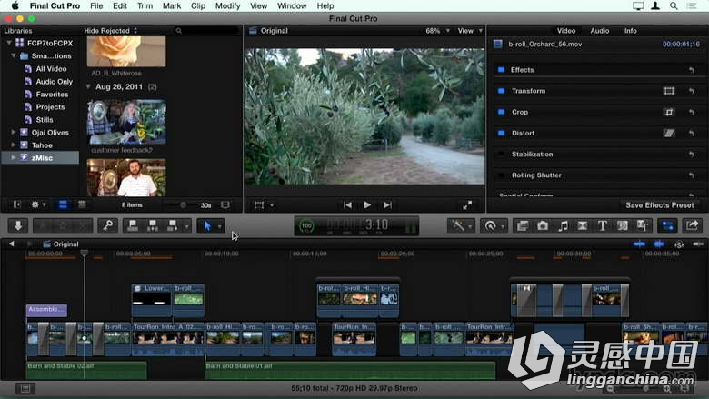This screenshot has width=709, height=399.
Task: Click the Append clip edit button
Action: point(173,225)
